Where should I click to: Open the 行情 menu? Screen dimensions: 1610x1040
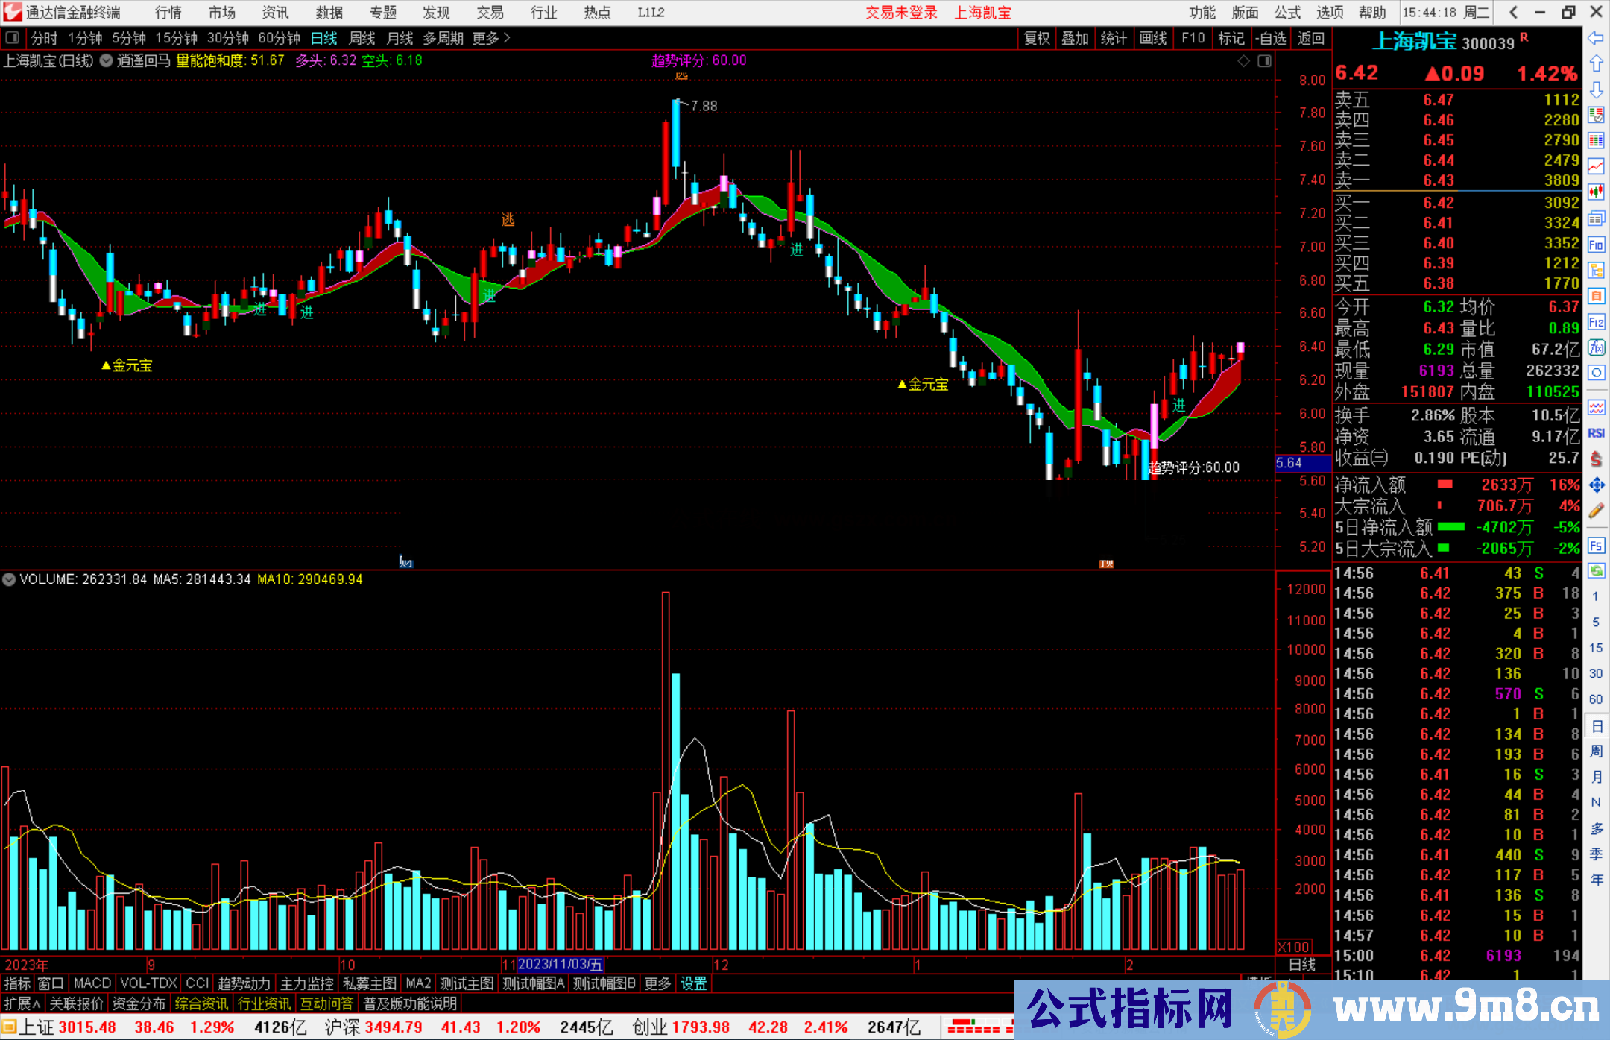tap(168, 13)
